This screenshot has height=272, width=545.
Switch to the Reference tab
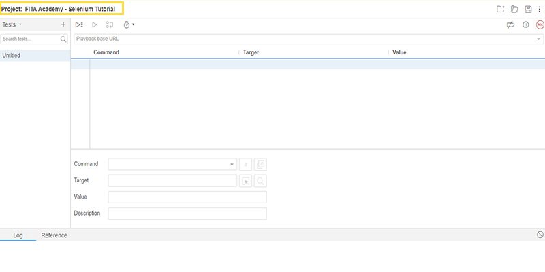[54, 235]
